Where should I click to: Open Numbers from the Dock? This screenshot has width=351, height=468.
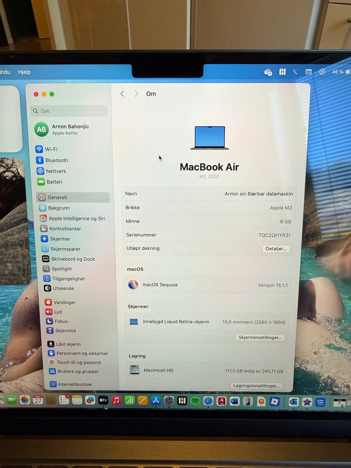pos(129,400)
